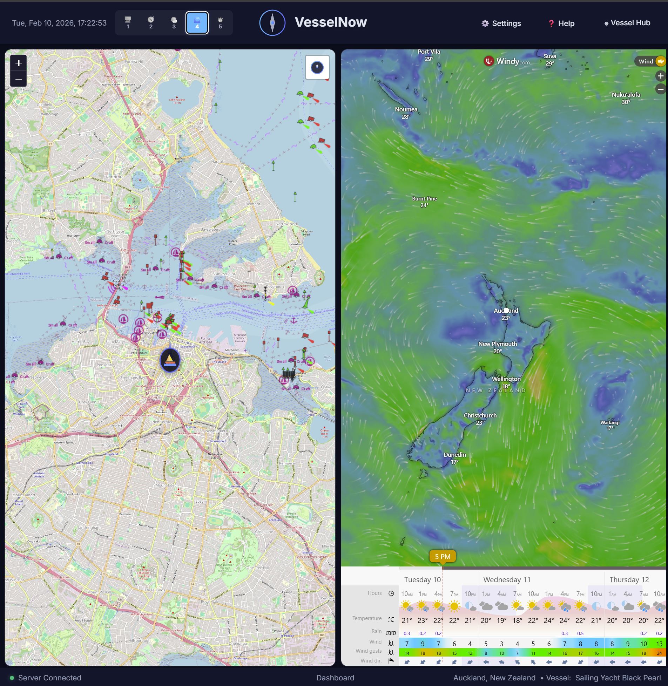Select the Thursday 12 forecast day header
The image size is (668, 686).
point(629,579)
